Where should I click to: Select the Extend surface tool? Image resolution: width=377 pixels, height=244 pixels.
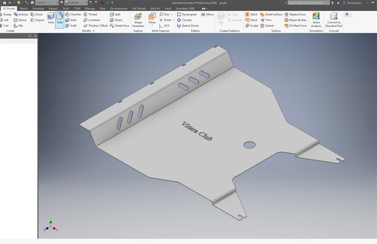tap(267, 25)
